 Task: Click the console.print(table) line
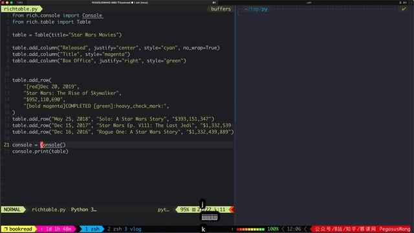tap(40, 151)
